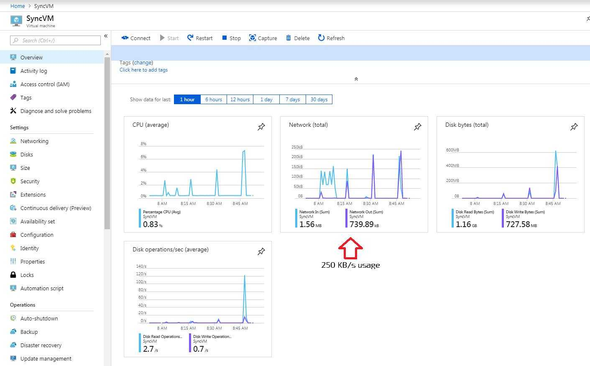
Task: Click the Disk Read Bytes (Sum) legend
Action: click(473, 218)
